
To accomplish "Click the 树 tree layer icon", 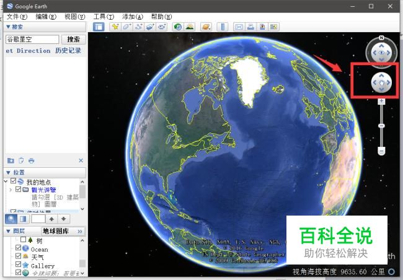I will [x=30, y=240].
